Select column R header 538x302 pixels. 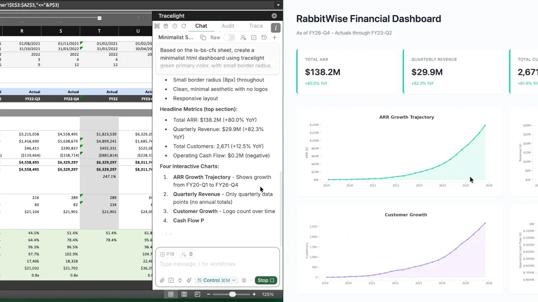click(x=22, y=31)
